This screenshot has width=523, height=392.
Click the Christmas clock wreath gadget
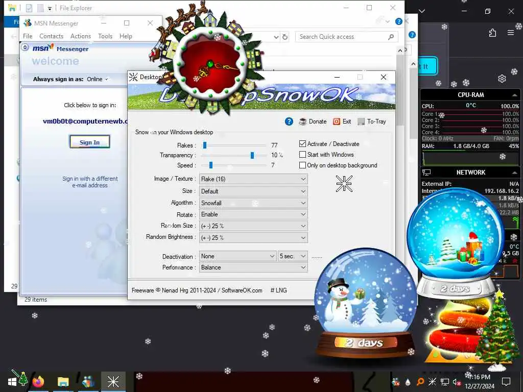tap(210, 63)
